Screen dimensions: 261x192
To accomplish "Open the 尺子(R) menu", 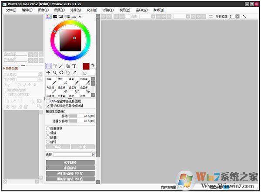I will (92, 10).
